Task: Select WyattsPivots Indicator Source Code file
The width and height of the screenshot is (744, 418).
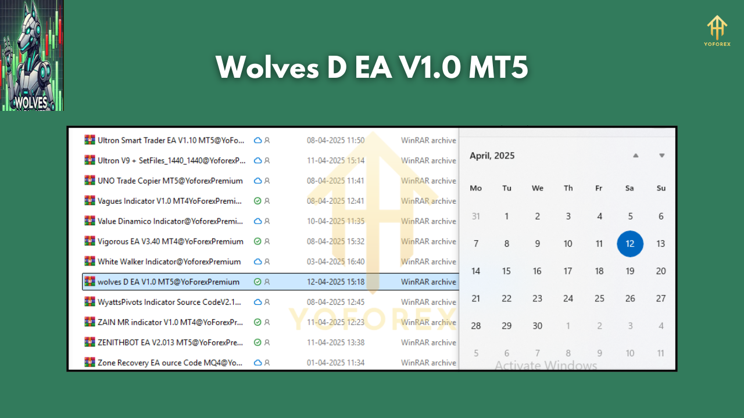Action: [169, 302]
